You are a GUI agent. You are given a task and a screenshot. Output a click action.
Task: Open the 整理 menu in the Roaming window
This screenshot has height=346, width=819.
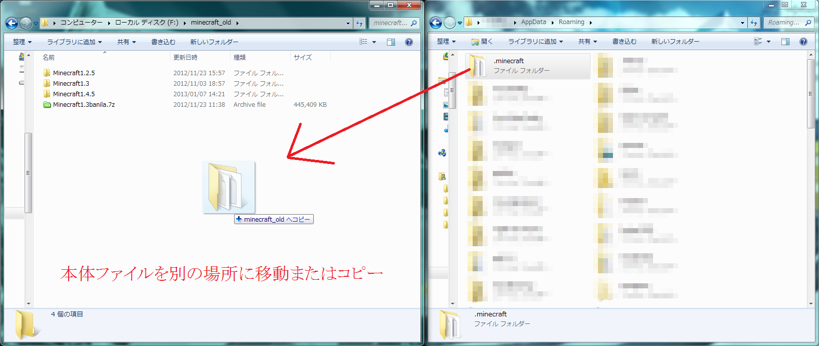pyautogui.click(x=446, y=42)
